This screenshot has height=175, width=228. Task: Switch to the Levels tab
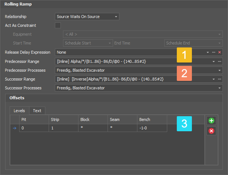click(x=19, y=111)
